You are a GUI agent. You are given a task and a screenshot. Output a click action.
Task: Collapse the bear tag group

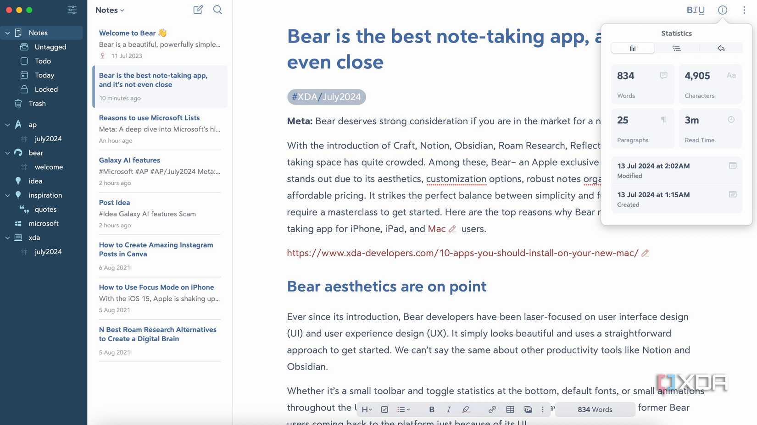pos(7,153)
